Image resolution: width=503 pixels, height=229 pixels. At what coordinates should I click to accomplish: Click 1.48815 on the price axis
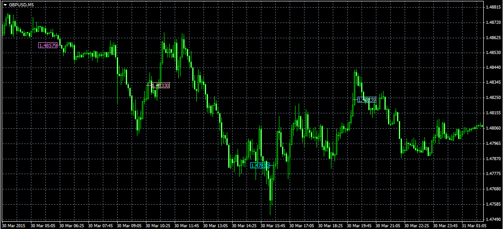pyautogui.click(x=494, y=7)
